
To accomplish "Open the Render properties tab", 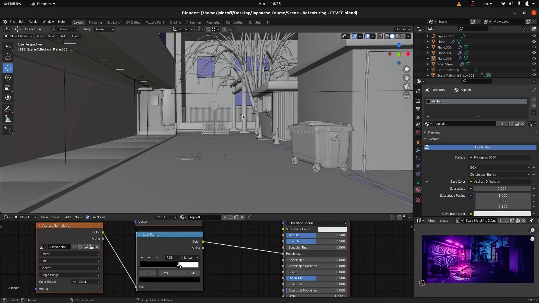I will point(418,101).
